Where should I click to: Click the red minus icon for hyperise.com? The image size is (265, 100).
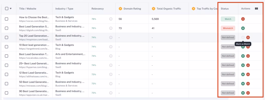point(248,65)
